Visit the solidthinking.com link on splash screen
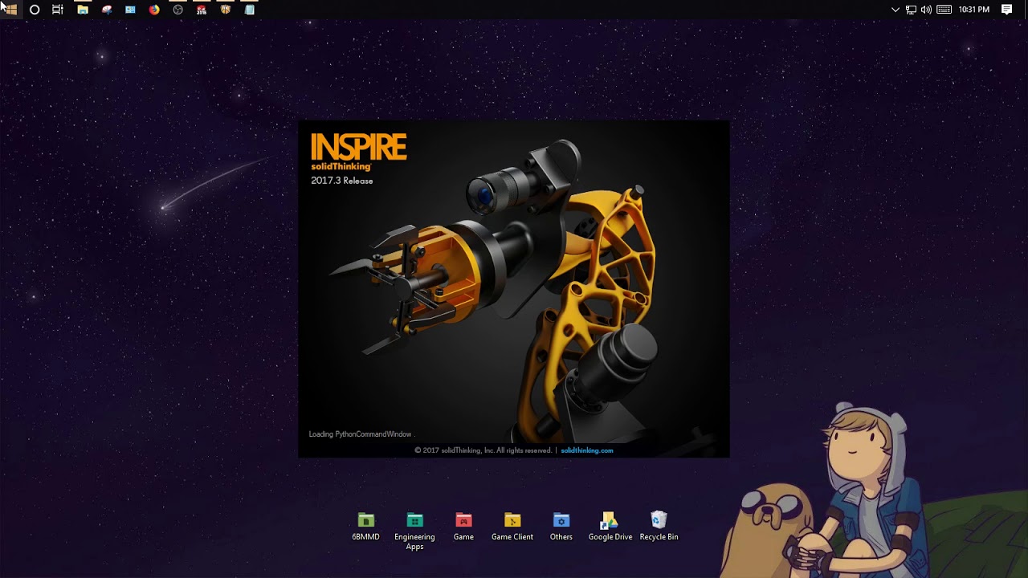The image size is (1028, 578). pos(587,450)
